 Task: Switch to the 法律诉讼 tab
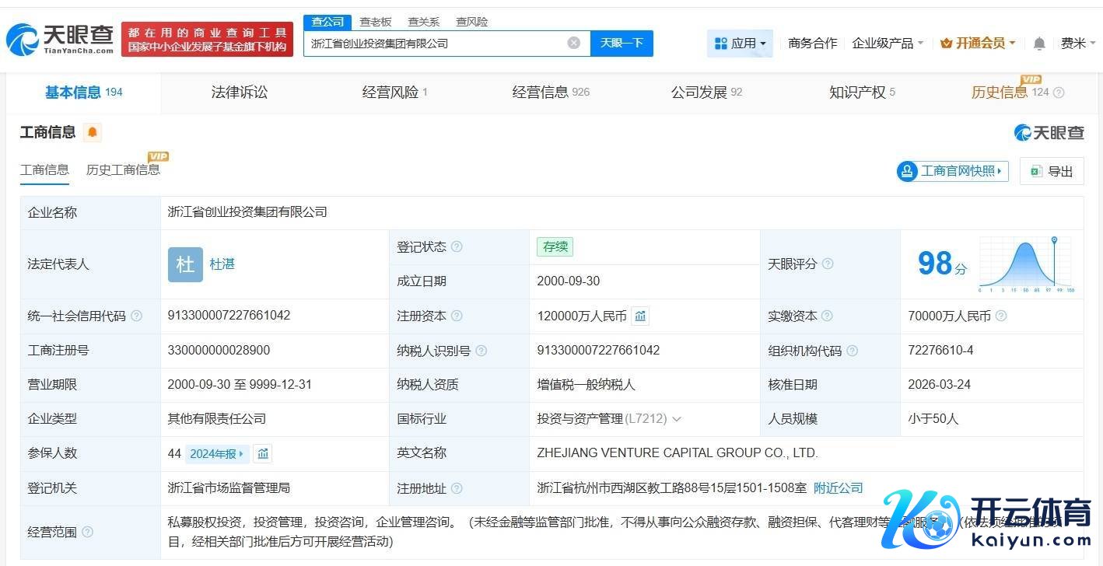click(x=240, y=93)
